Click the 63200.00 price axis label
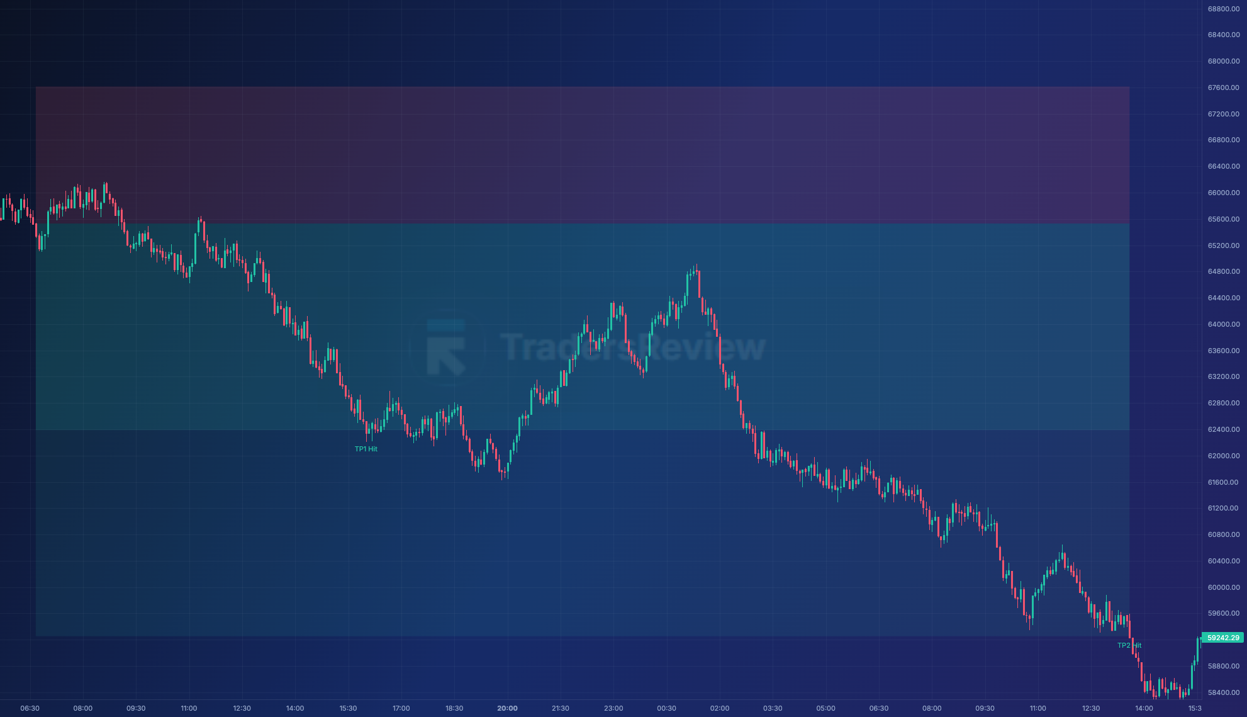Image resolution: width=1247 pixels, height=717 pixels. 1224,376
